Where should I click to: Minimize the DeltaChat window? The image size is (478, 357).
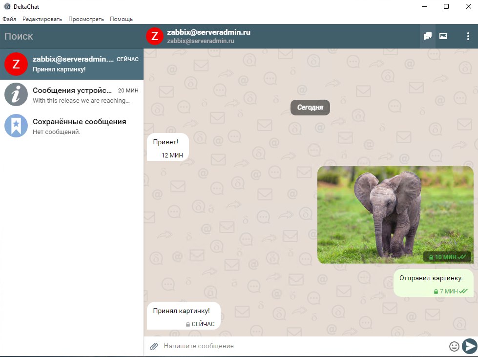click(x=424, y=6)
